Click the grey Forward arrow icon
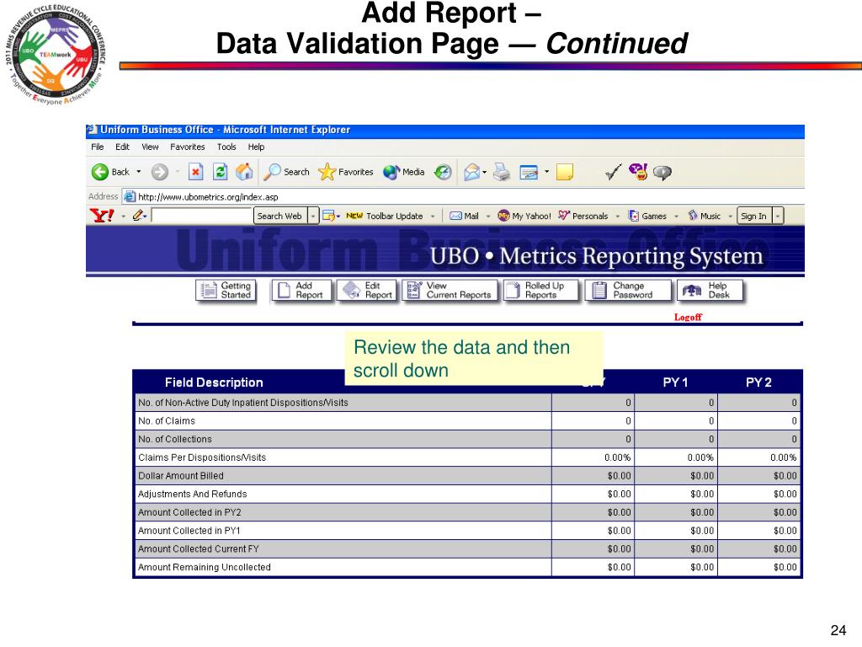The height and width of the screenshot is (647, 862). 159,172
